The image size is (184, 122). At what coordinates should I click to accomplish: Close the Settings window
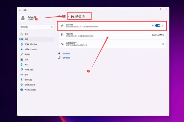[166, 9]
